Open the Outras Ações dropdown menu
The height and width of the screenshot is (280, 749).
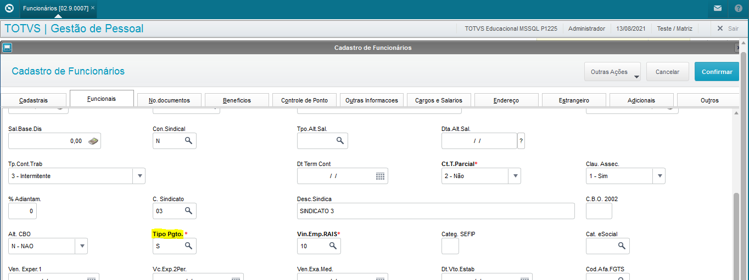[613, 72]
